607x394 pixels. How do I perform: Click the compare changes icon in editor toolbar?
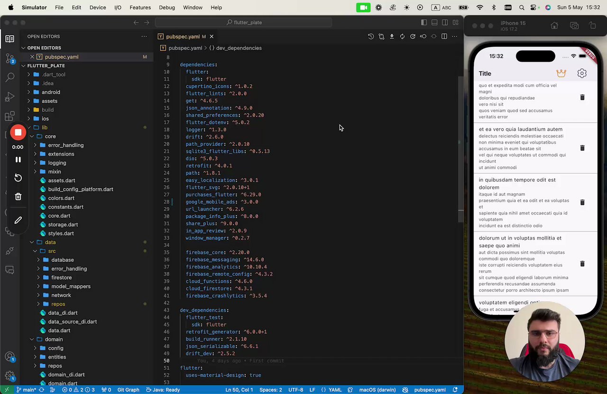[x=381, y=37]
